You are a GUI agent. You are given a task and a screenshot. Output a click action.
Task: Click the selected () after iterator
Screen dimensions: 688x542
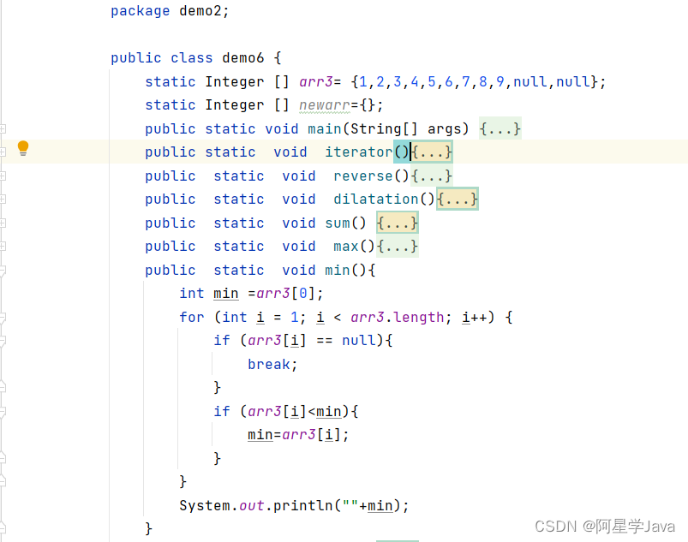(403, 152)
